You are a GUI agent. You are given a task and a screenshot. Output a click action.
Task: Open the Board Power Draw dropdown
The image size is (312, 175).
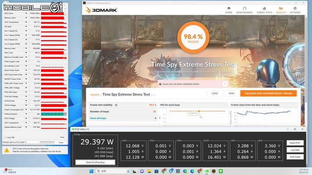[26, 70]
